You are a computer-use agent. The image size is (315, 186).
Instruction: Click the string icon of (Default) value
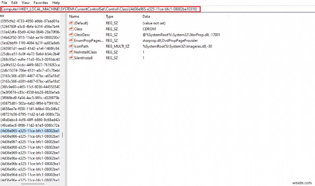(71, 23)
